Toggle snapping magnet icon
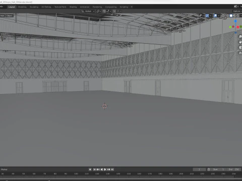The image size is (242, 181). pyautogui.click(x=104, y=11)
